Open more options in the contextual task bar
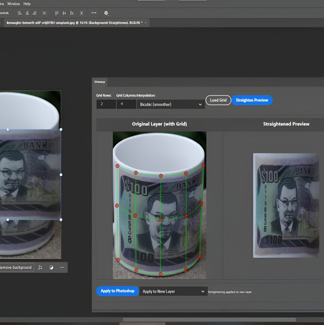 (62, 267)
